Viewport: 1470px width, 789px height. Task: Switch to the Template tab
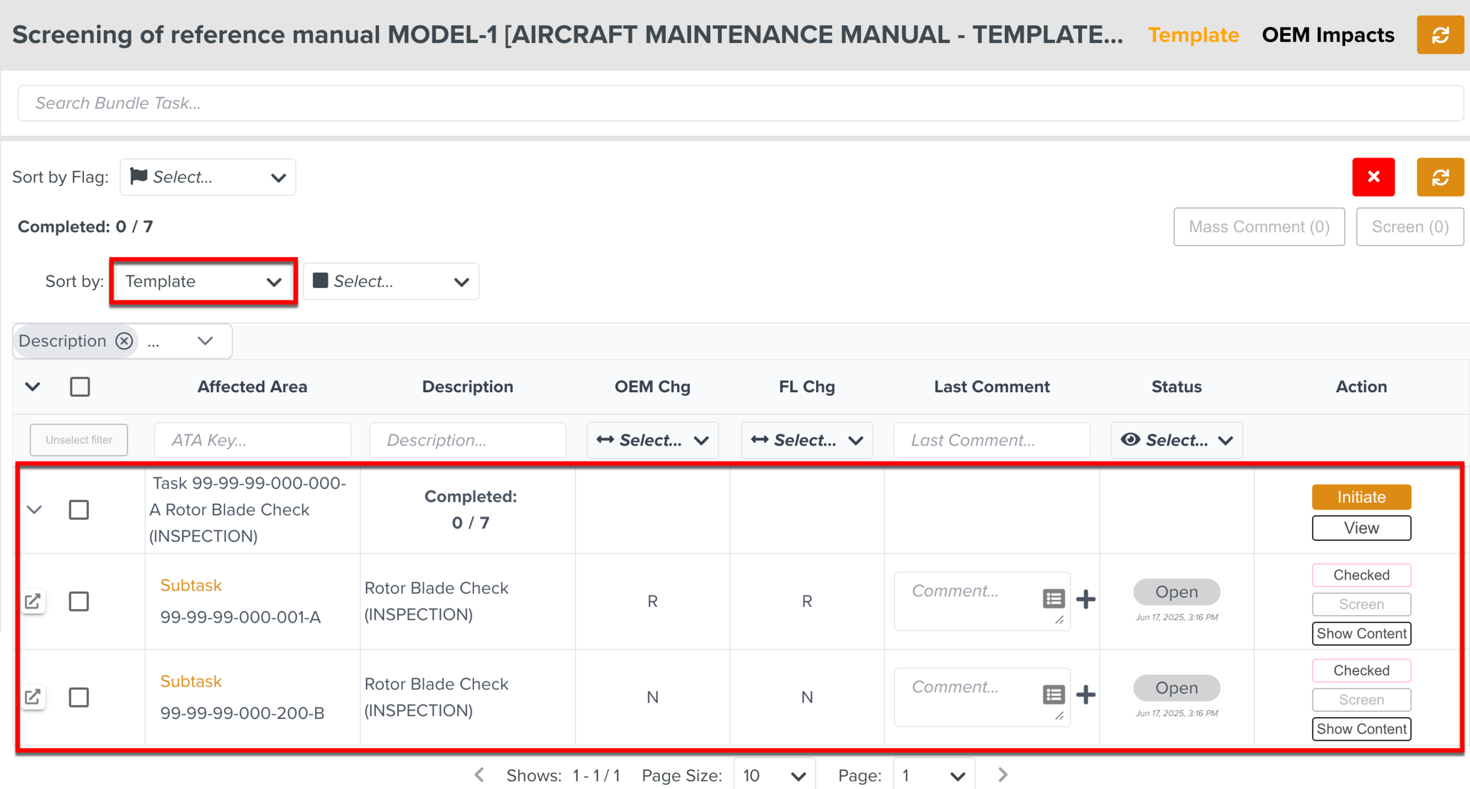[1193, 35]
